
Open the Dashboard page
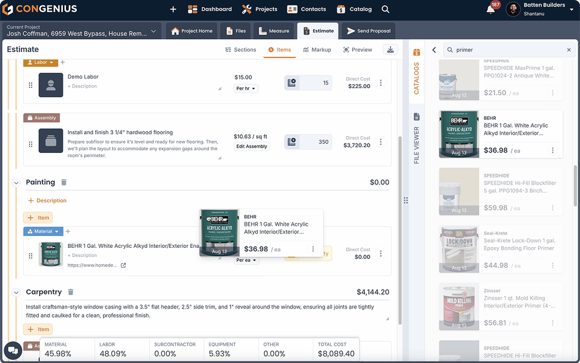click(210, 9)
